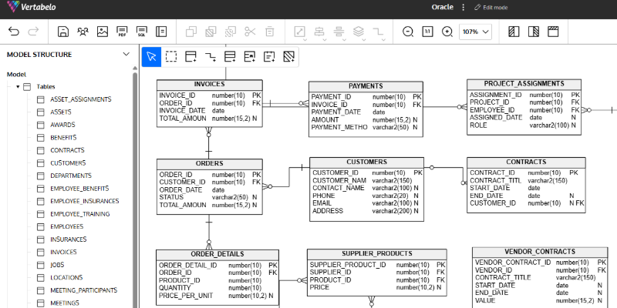
Task: Redo the last action
Action: [x=34, y=32]
